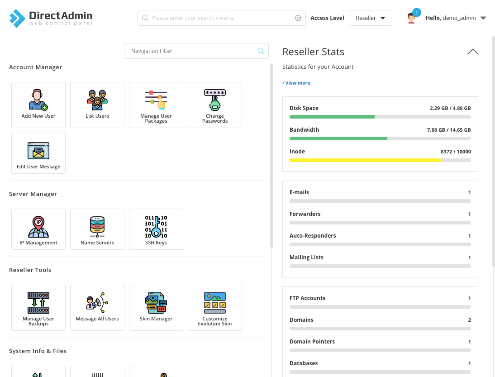Screen dimensions: 495x377
Task: Open the Edit User Message tool
Action: click(38, 153)
